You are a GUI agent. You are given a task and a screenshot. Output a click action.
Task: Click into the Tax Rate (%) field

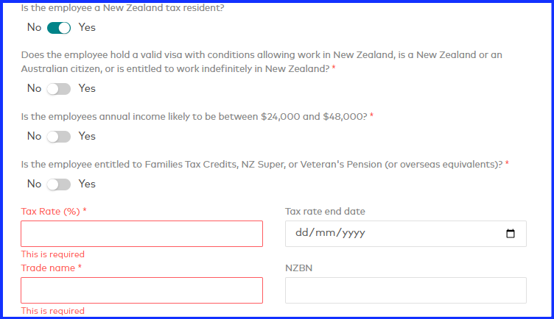click(141, 234)
